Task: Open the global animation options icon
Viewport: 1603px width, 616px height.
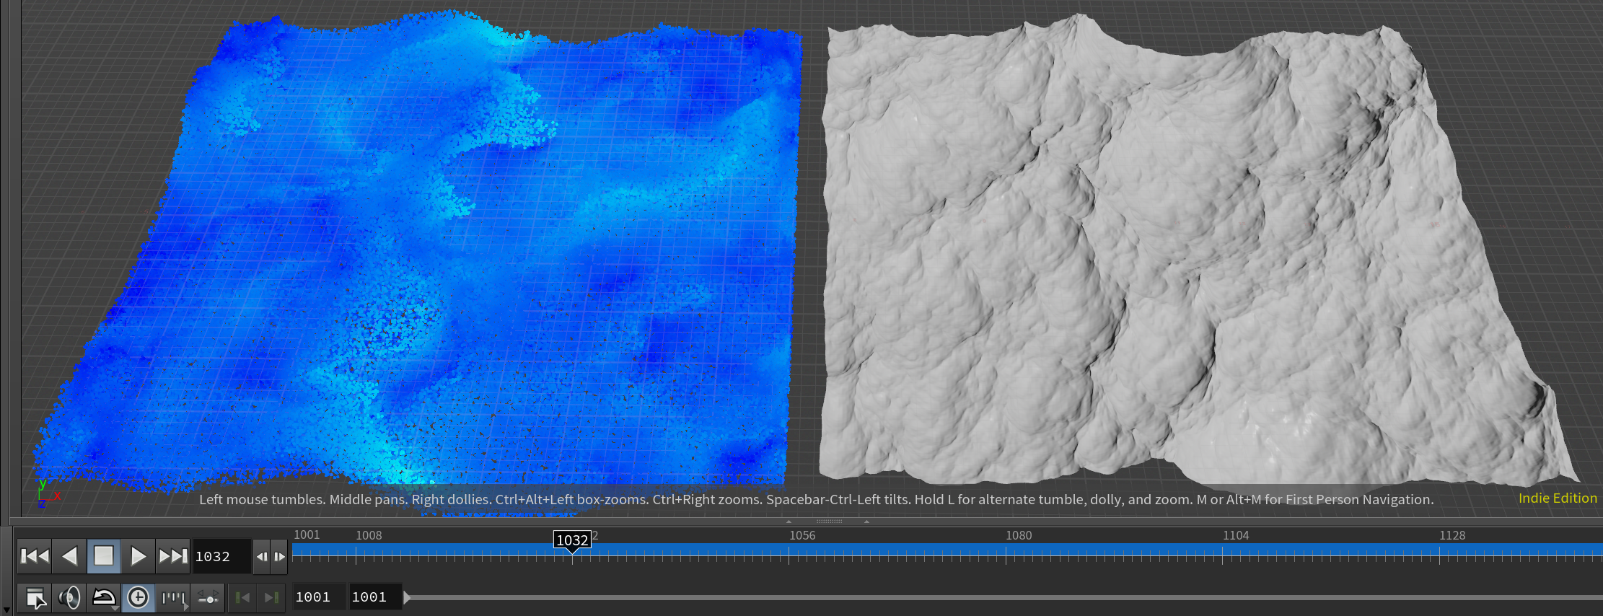Action: [x=35, y=598]
